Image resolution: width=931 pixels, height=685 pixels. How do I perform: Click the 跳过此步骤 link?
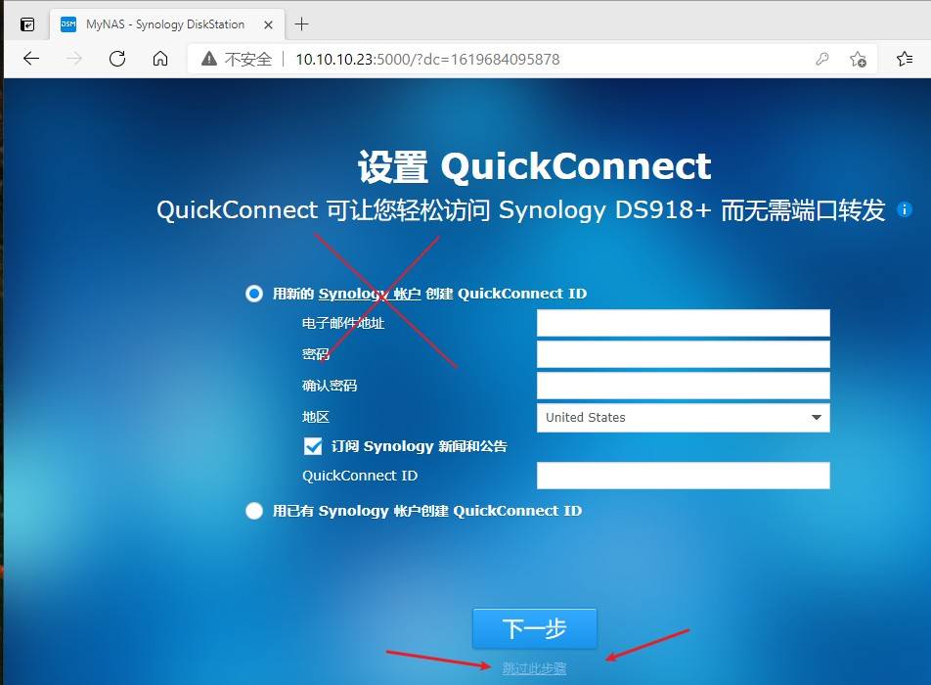535,665
